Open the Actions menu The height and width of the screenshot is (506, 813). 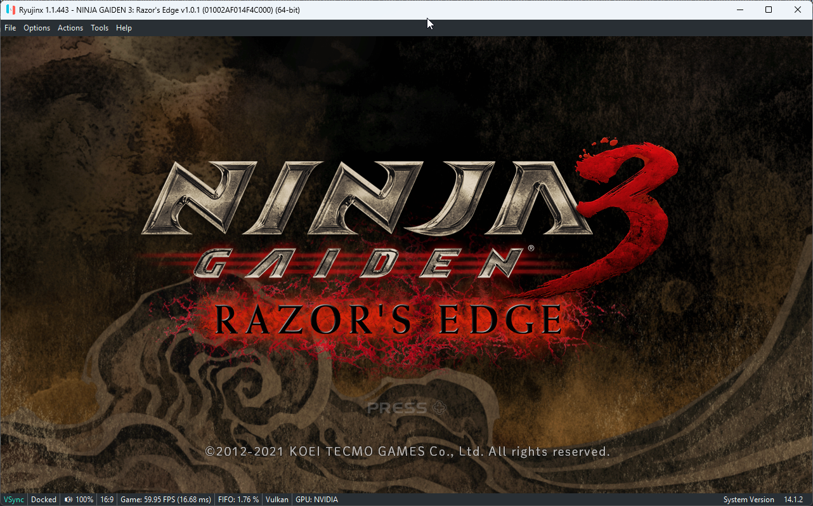(x=70, y=27)
